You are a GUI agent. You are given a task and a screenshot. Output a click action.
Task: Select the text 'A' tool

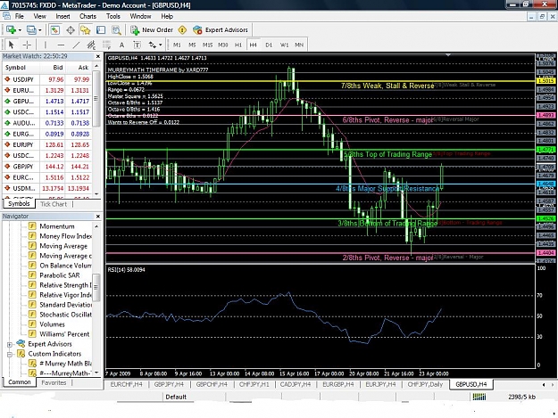click(x=121, y=45)
